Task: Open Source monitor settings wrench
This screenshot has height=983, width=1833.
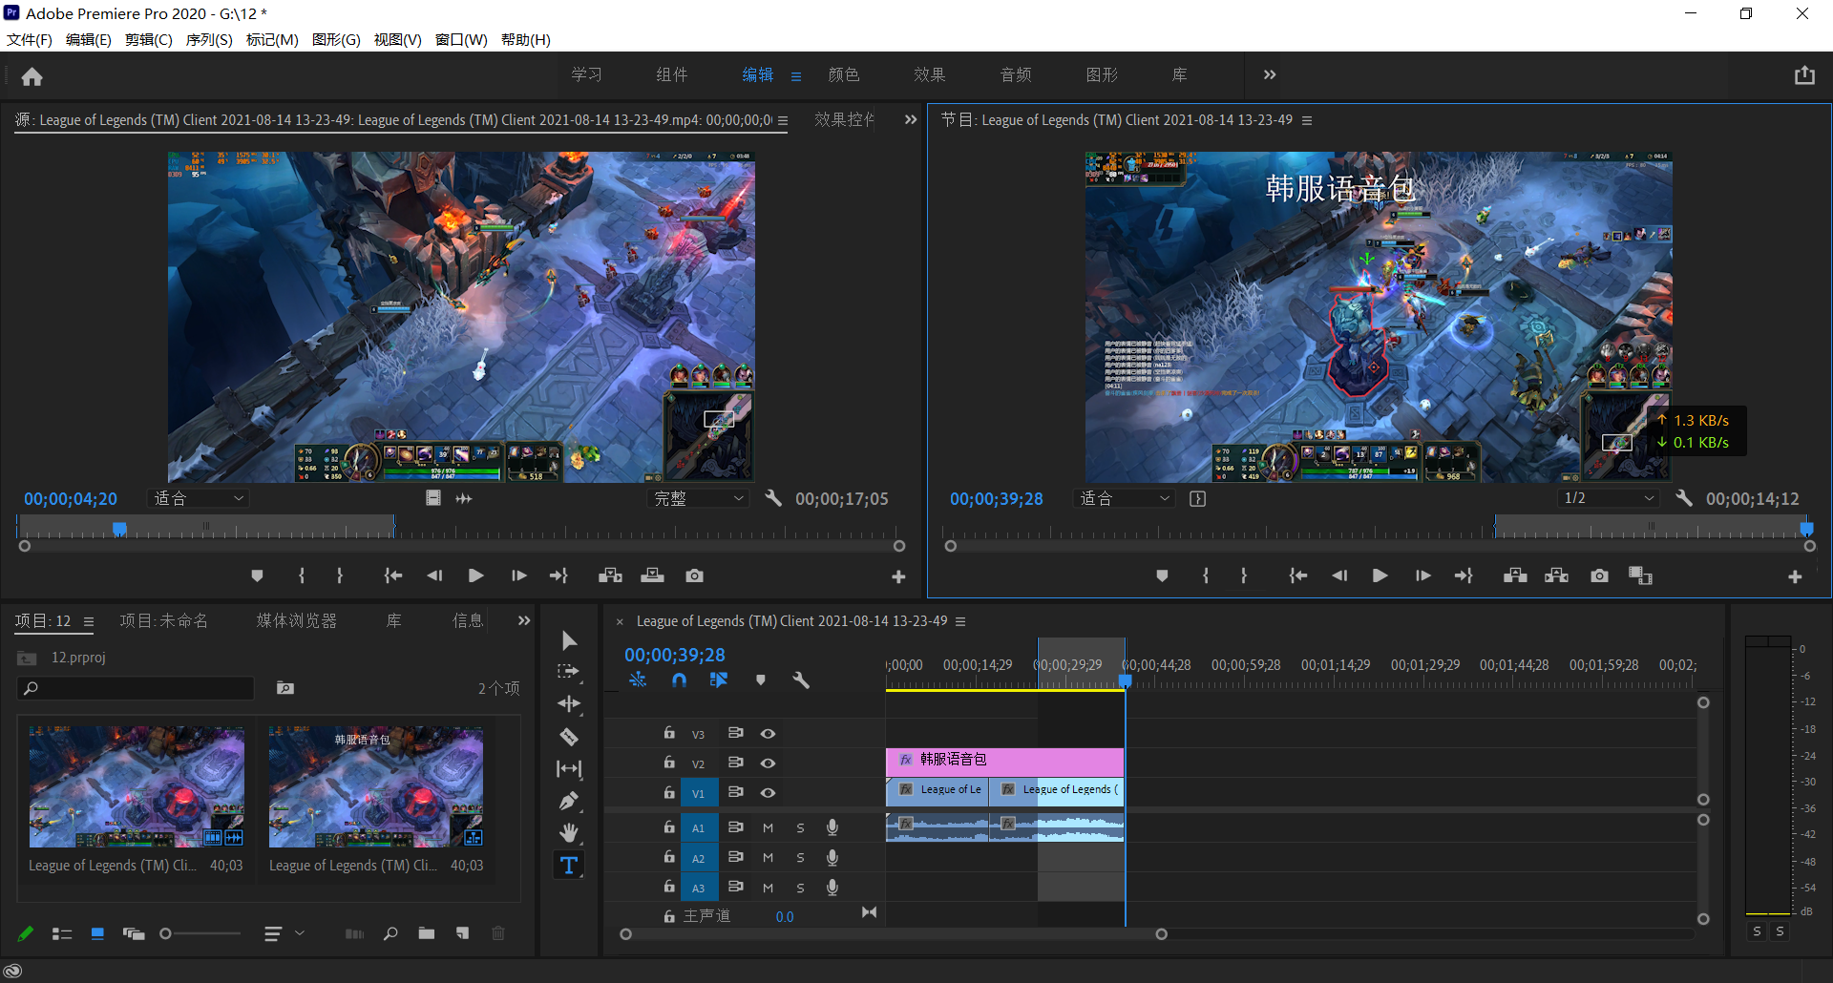Action: click(x=773, y=498)
